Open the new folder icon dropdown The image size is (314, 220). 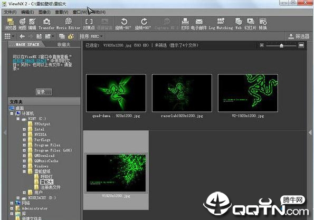coord(49,36)
